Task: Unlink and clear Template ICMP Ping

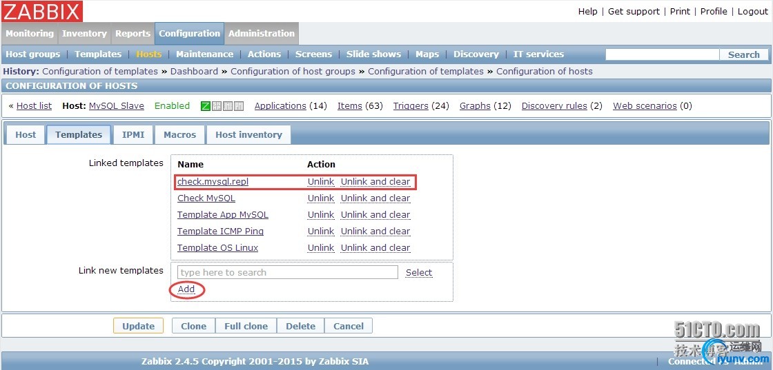Action: [375, 232]
